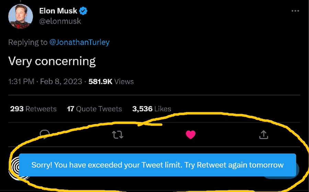Screen dimensions: 309x192
Task: Open the share upload icon
Action: [263, 135]
